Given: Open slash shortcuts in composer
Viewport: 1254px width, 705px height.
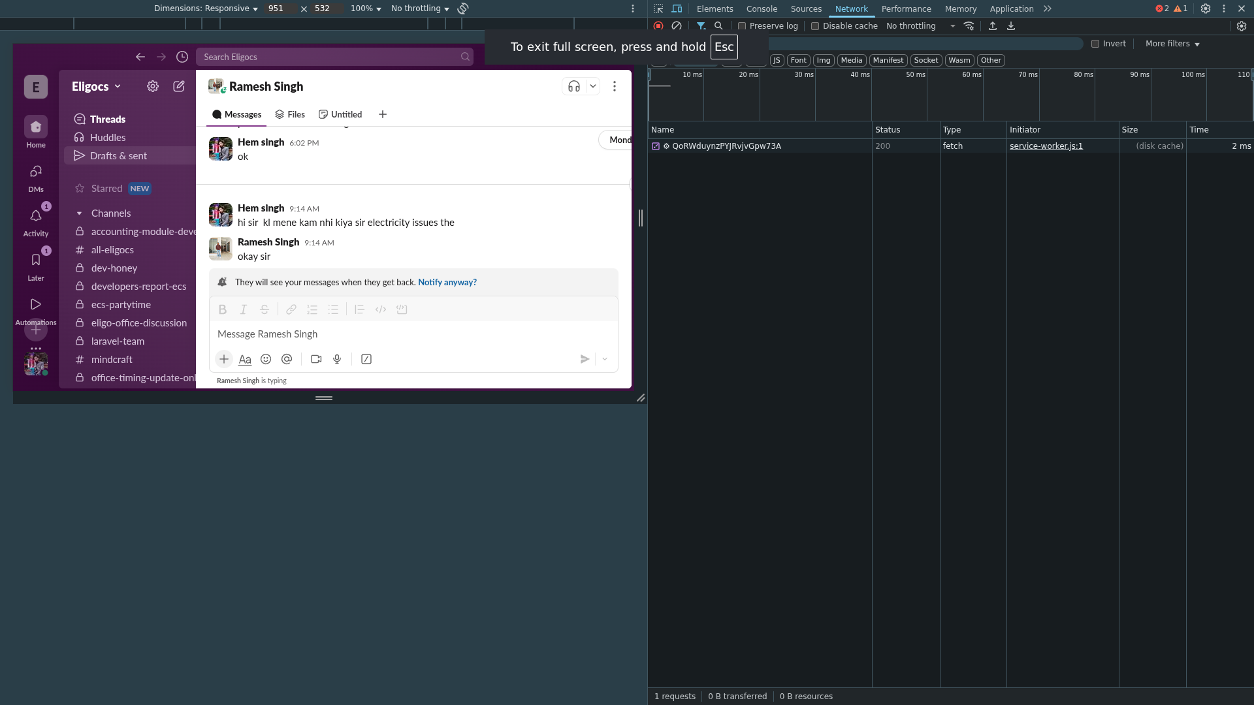Looking at the screenshot, I should (x=366, y=359).
